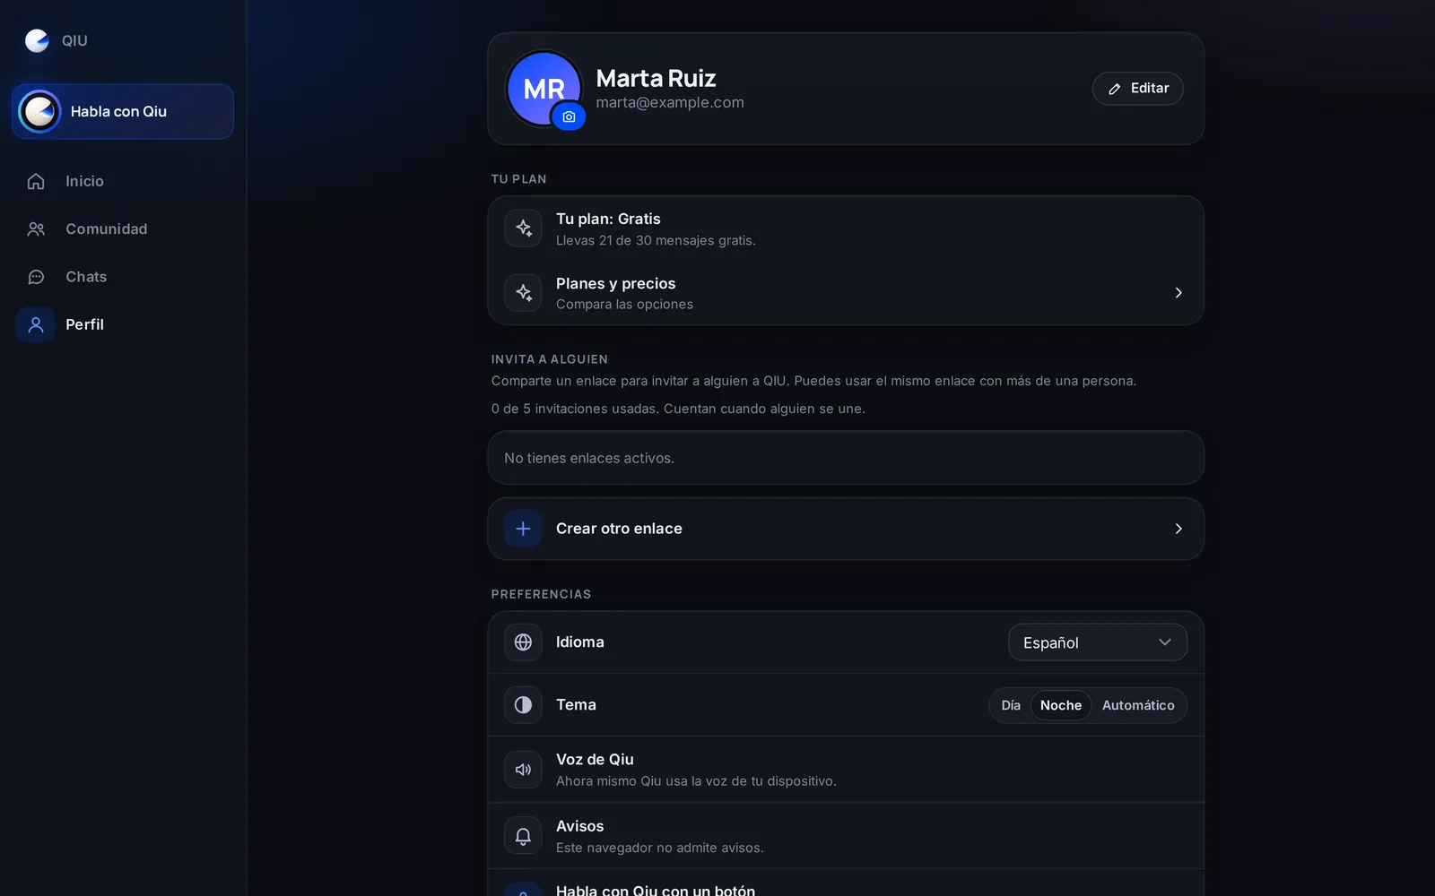The width and height of the screenshot is (1435, 896).
Task: Click plus icon for Crear otro enlace
Action: pos(523,529)
